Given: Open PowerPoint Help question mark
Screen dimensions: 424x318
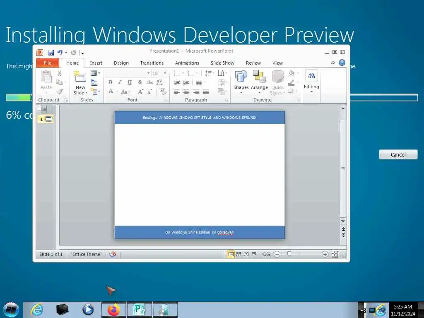Looking at the screenshot, I should 342,63.
